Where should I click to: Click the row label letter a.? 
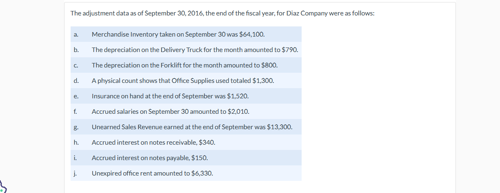point(76,35)
